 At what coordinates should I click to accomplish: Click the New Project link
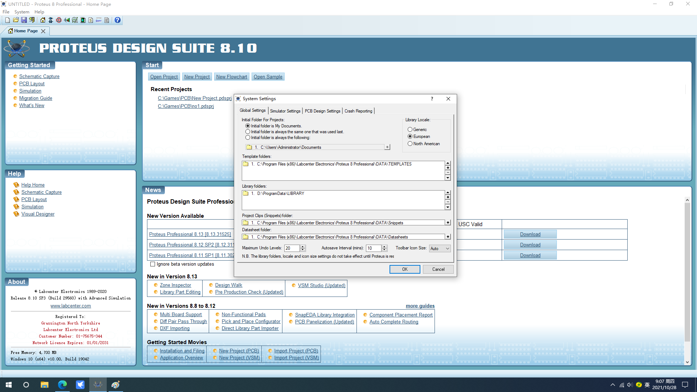[197, 77]
